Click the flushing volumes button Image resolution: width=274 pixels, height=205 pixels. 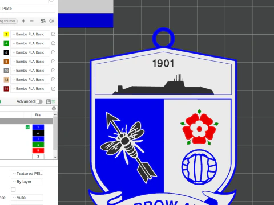click(9, 21)
